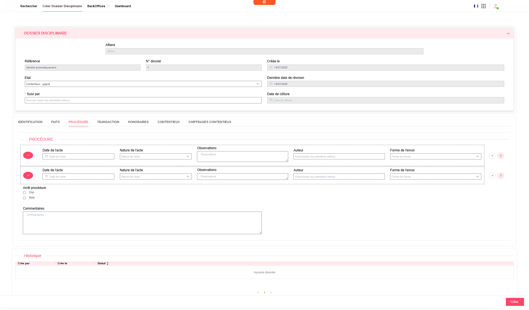Switch to the Transaction tab
Screen dimensions: 529x310
[x=108, y=122]
